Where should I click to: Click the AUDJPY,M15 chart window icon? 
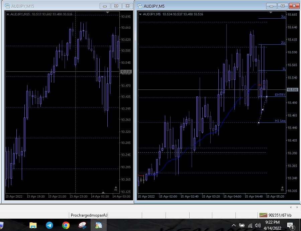(7, 6)
